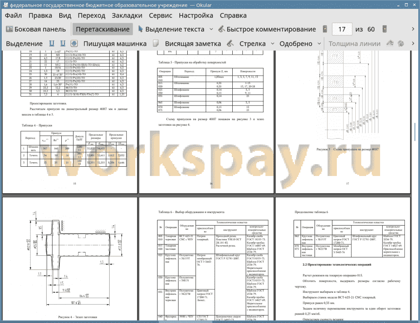The height and width of the screenshot is (323, 420).
Task: Click caption Рисунок 3 – Схема припусков
Action: tap(347, 150)
